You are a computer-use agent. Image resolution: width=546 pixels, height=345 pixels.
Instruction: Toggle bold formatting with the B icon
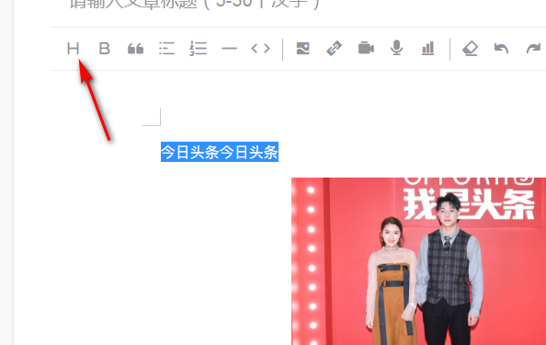(104, 49)
